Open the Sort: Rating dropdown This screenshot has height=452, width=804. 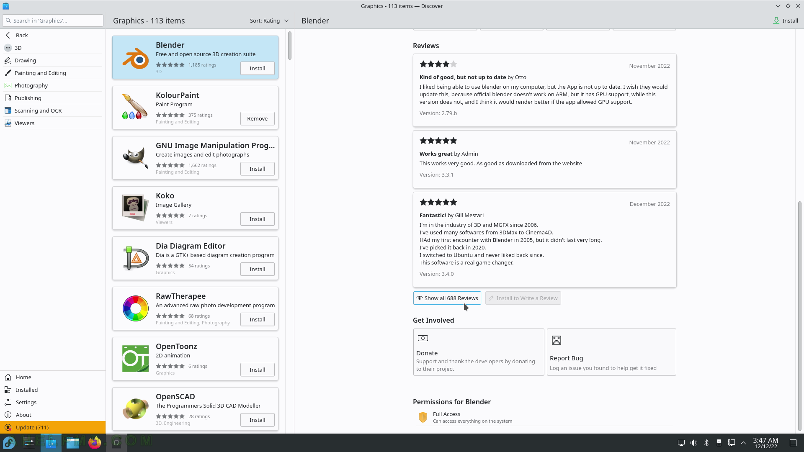point(269,21)
